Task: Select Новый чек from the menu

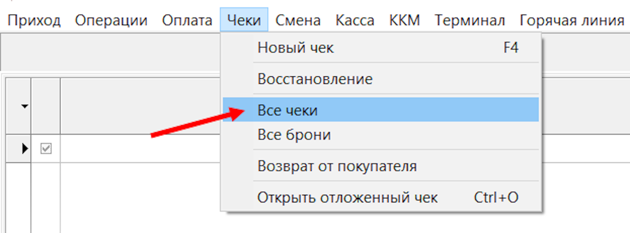Action: point(295,48)
